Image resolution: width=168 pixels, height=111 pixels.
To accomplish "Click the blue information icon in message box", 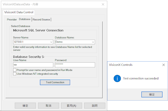I will (117, 79).
